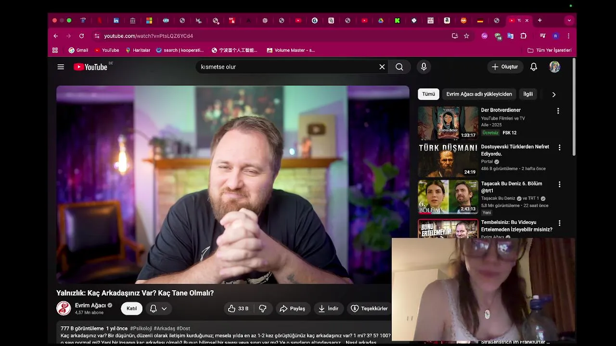Open the YouTube guide hamburger menu
The height and width of the screenshot is (346, 616).
tap(61, 67)
